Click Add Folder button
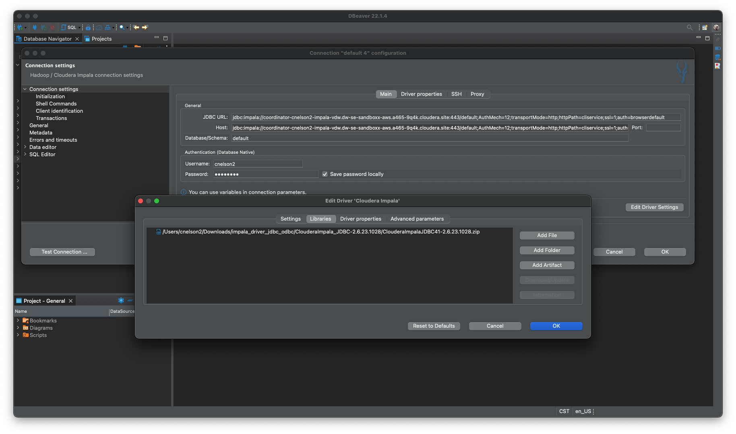 (547, 250)
